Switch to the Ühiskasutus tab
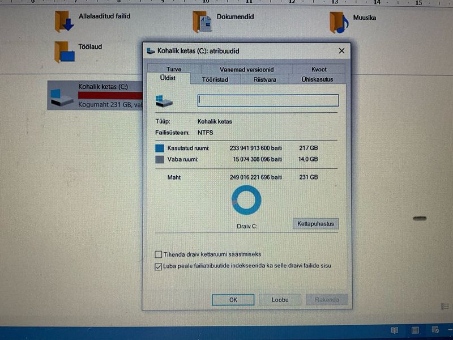Screen dimensions: 453x340 (x=317, y=79)
